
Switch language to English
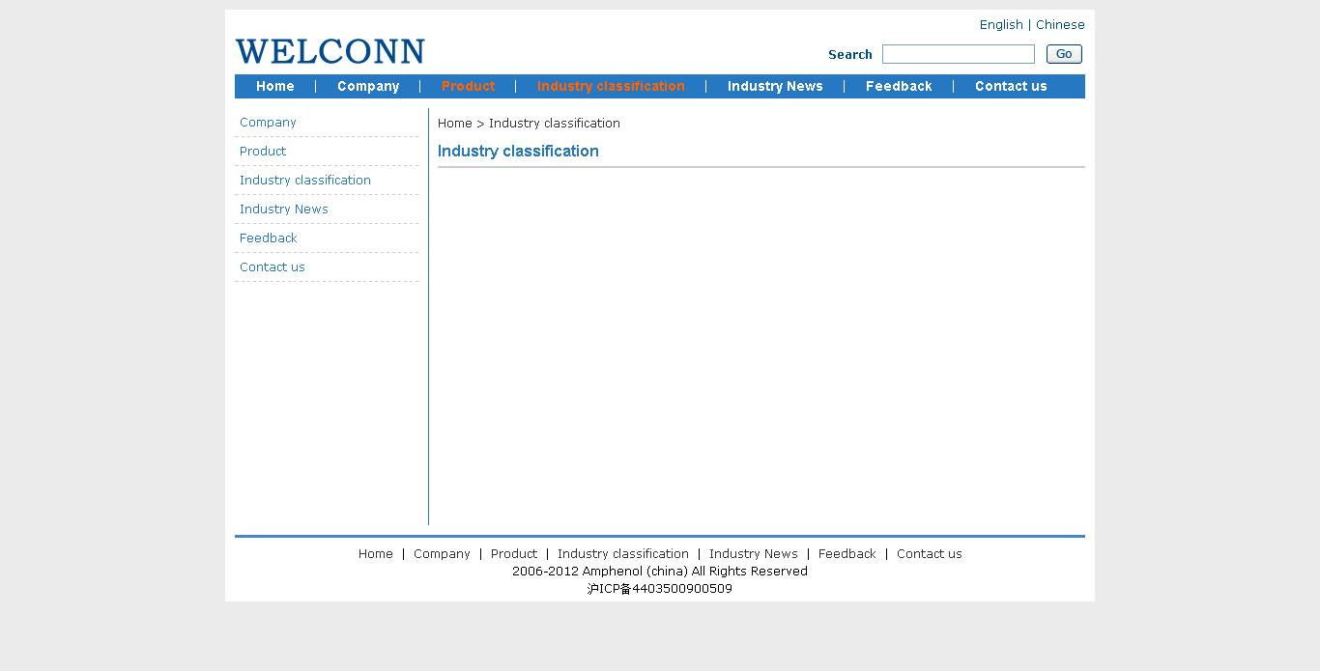point(1000,25)
